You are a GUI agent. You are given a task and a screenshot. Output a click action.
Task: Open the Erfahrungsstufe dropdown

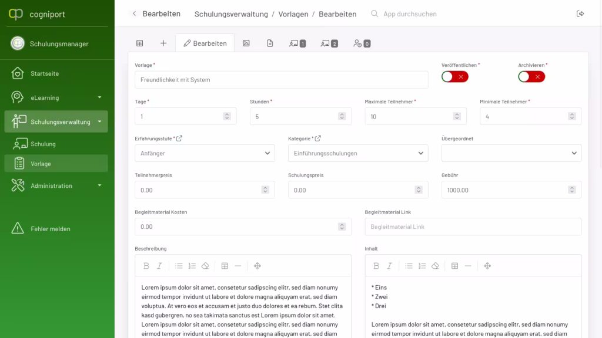[x=205, y=153]
